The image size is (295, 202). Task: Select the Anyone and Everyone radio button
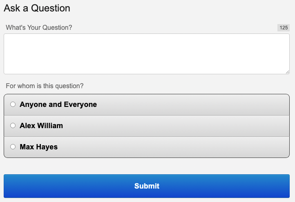pos(13,104)
